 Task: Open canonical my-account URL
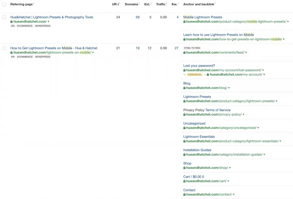pos(236,75)
